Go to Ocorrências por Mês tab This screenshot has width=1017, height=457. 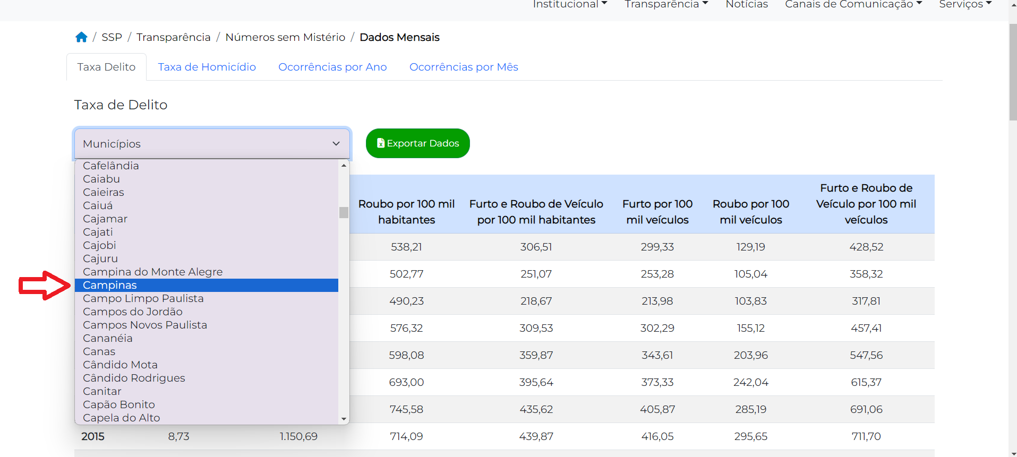[463, 67]
